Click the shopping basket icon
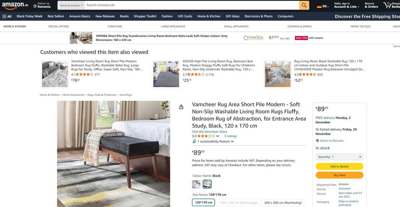 387,5
